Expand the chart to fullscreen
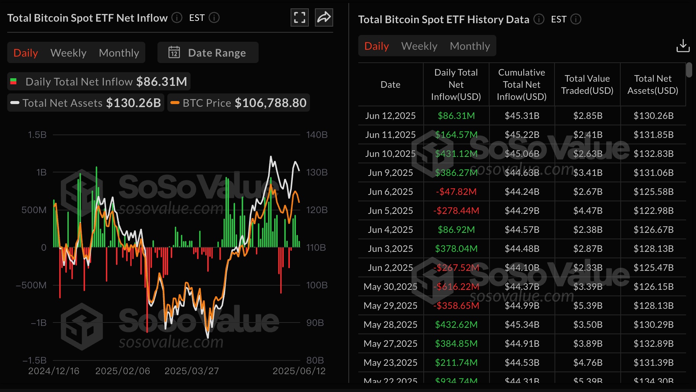The width and height of the screenshot is (696, 392). (x=299, y=17)
